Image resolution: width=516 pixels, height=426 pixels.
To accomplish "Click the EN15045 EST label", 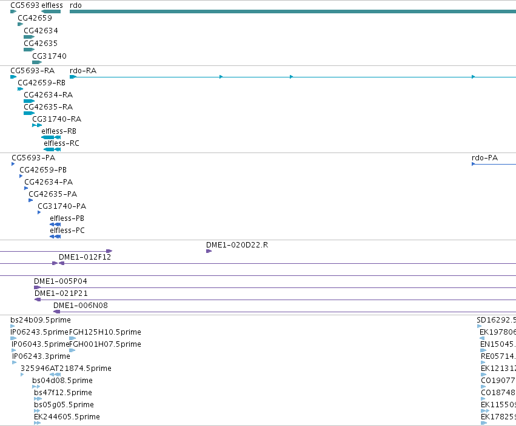I will coord(498,344).
